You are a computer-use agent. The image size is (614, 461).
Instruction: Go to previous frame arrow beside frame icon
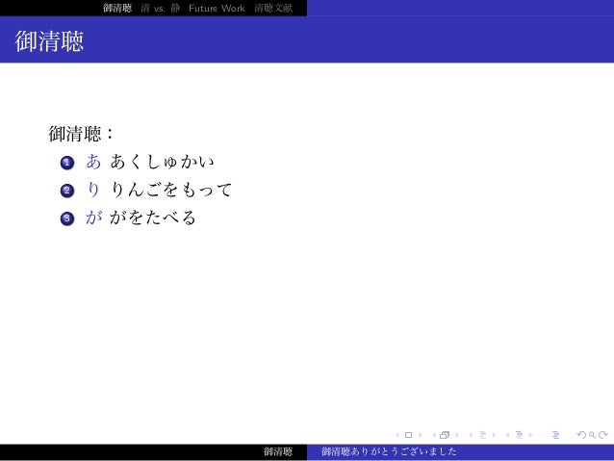(x=434, y=435)
